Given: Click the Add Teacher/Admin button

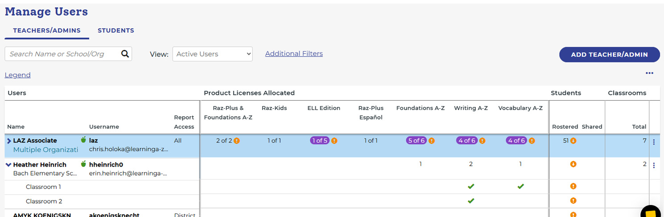Looking at the screenshot, I should point(609,54).
